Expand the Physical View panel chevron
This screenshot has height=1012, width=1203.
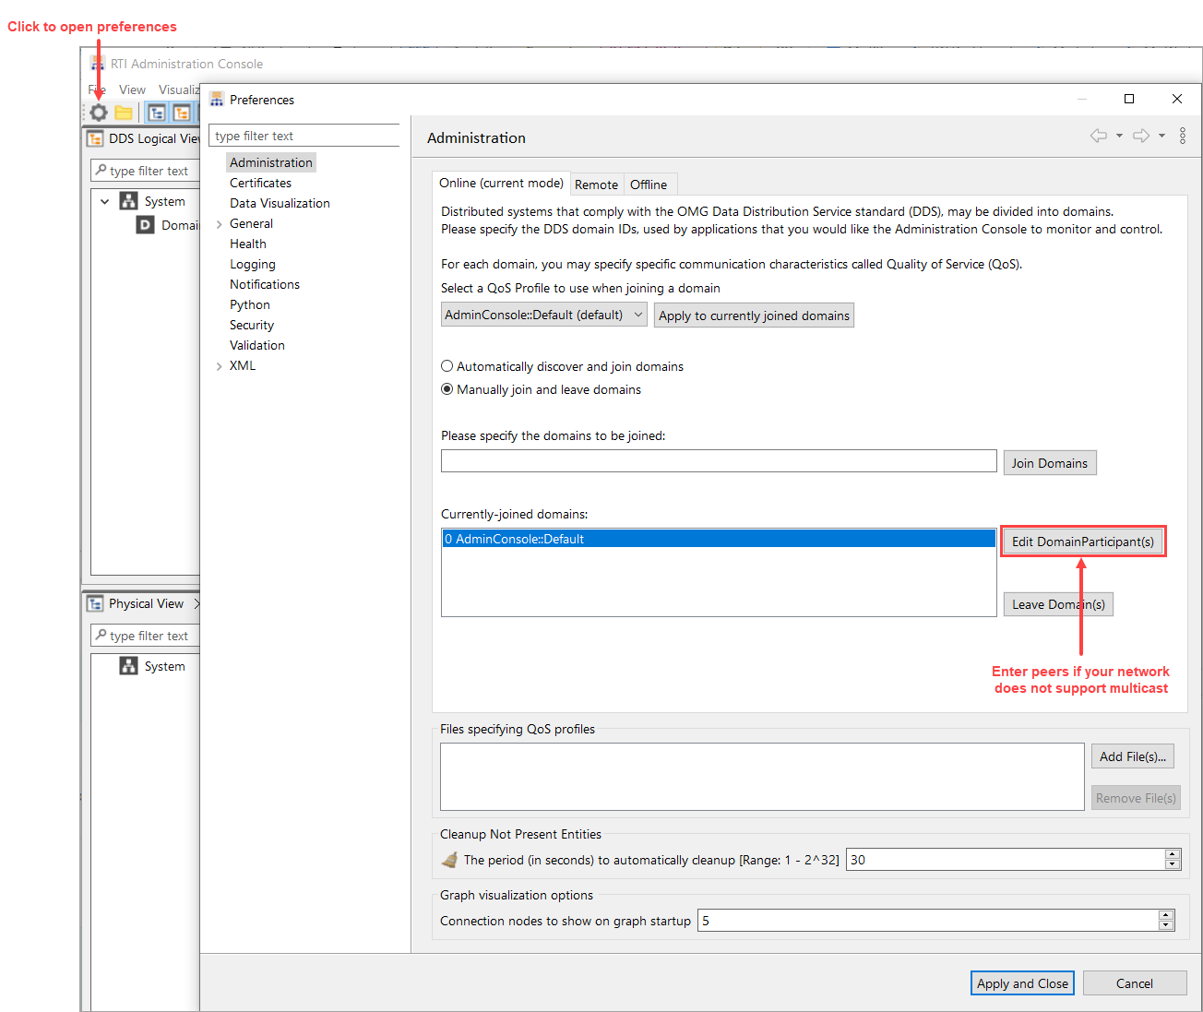tap(196, 603)
